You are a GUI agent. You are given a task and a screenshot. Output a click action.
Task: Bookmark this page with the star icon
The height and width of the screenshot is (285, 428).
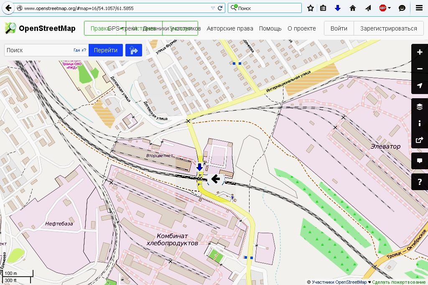[311, 8]
